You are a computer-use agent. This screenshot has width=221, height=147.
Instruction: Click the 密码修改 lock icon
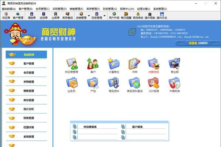pos(138,15)
